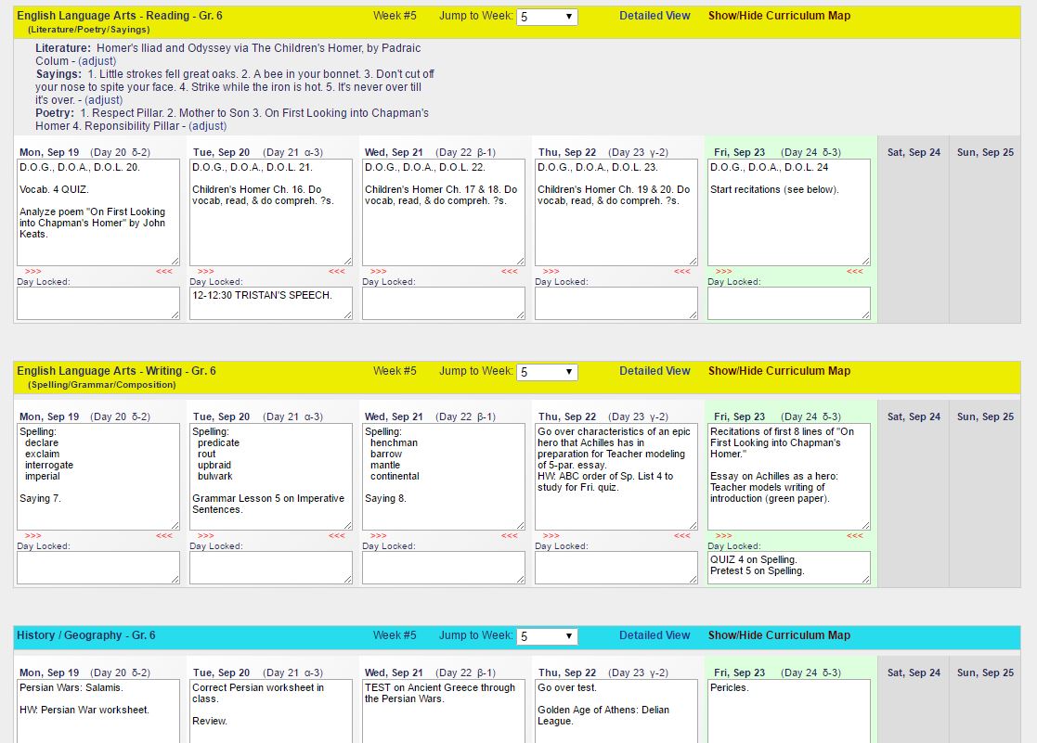Click the <<< arrow under Thursday's Writing plan
Screen dimensions: 1037x743
point(682,536)
